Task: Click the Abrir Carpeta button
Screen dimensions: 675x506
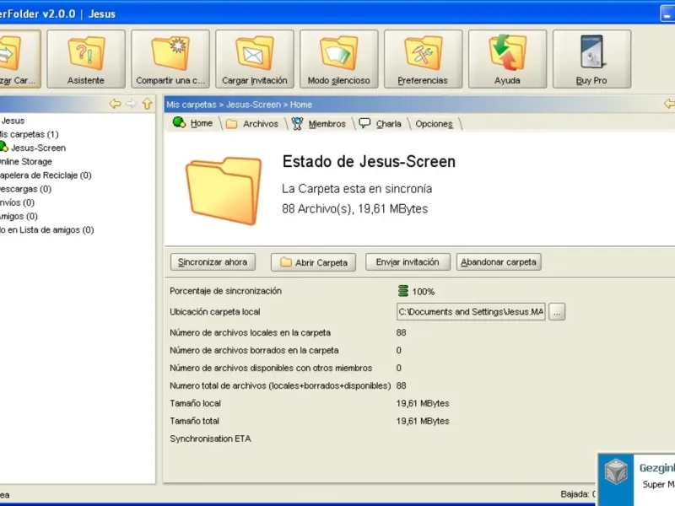Action: pyautogui.click(x=313, y=262)
